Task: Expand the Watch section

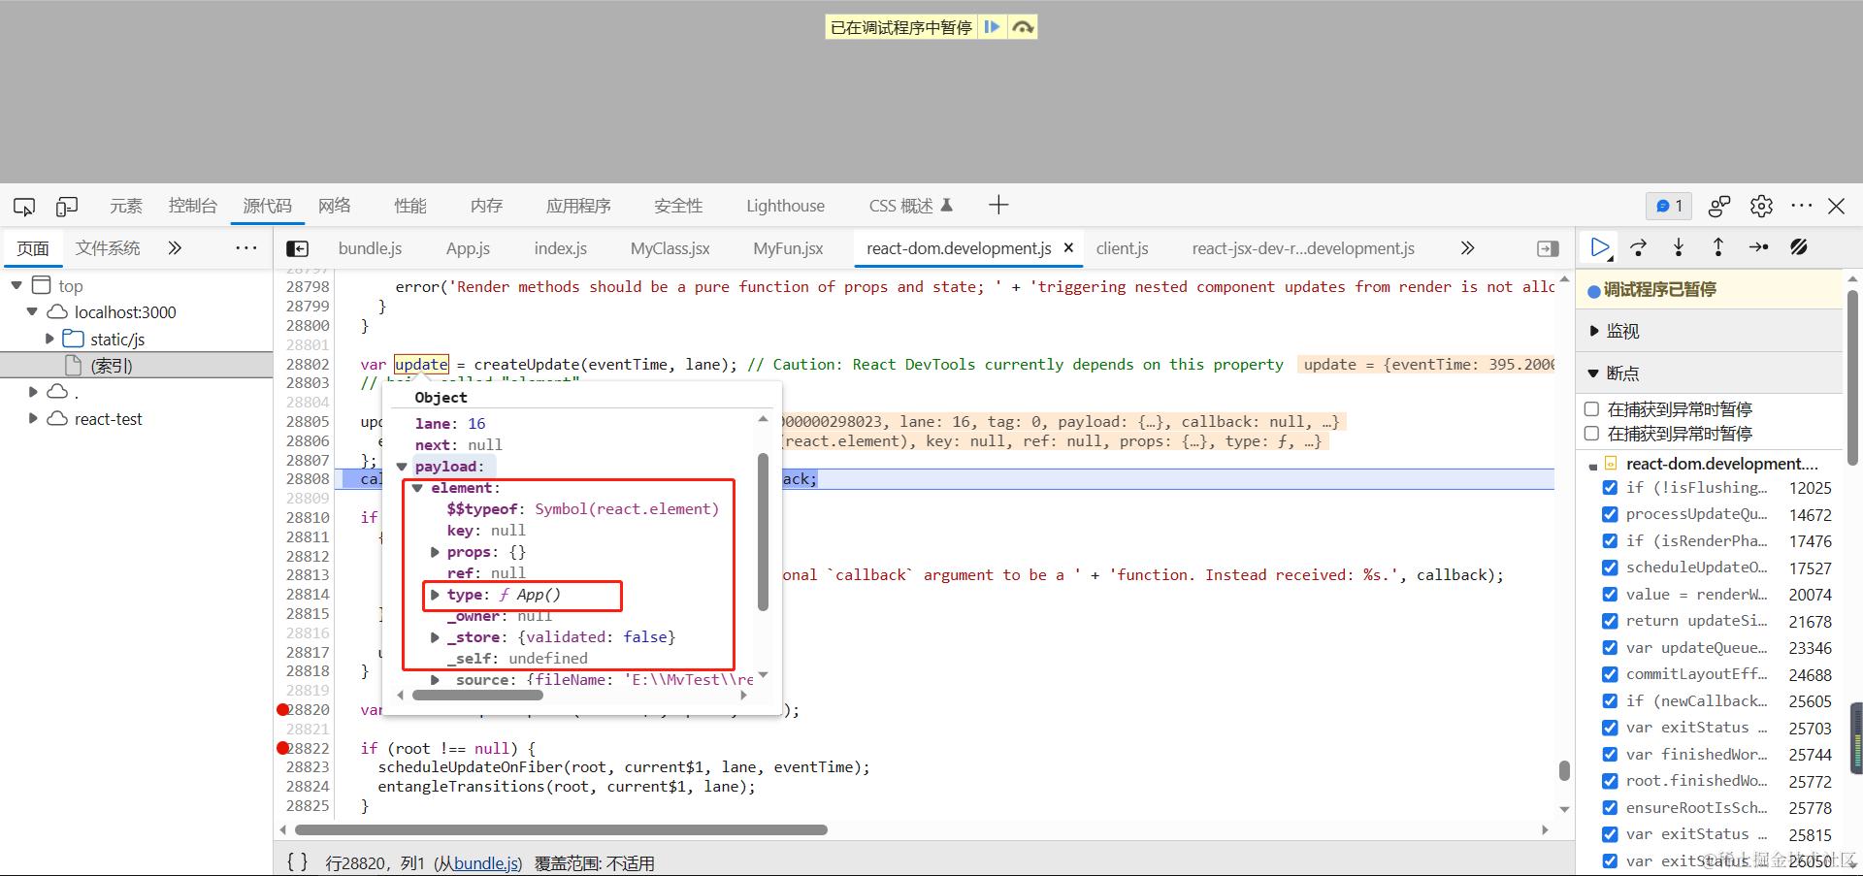Action: (x=1594, y=331)
